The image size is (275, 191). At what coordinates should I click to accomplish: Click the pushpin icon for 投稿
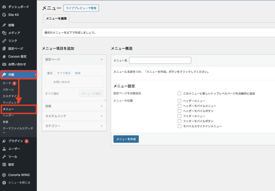click(x=4, y=25)
